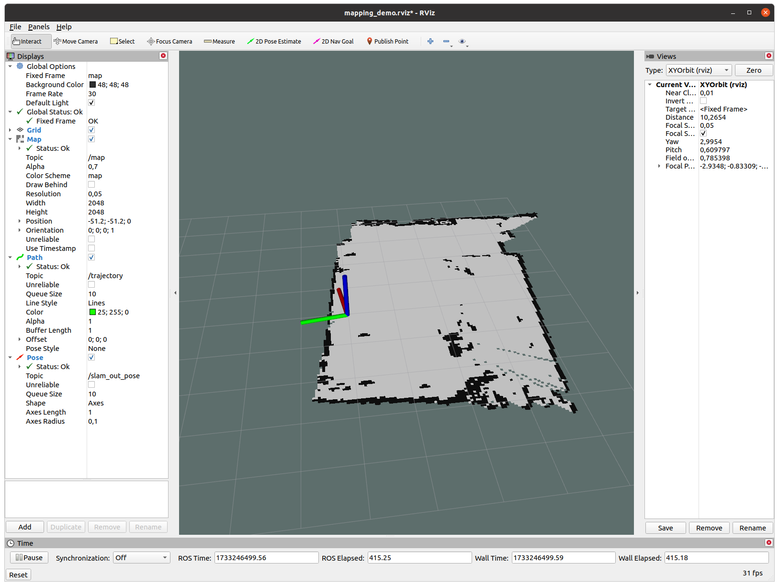Click the Add display button
Image resolution: width=779 pixels, height=586 pixels.
(x=25, y=527)
